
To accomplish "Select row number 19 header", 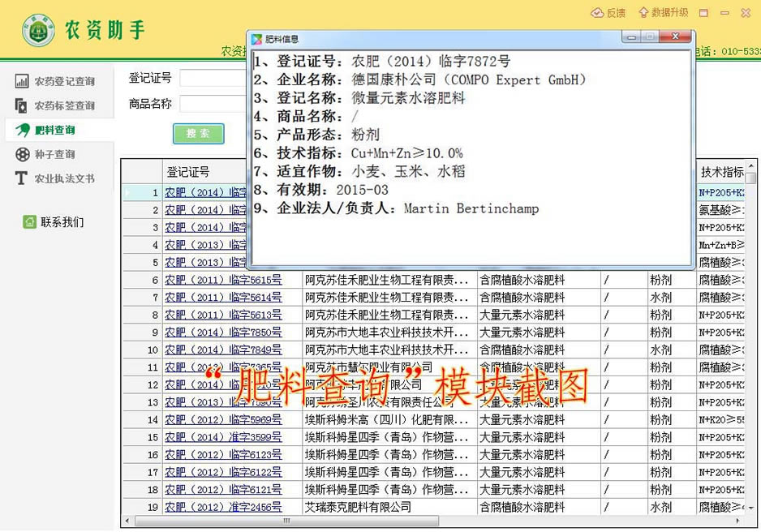I will coord(142,507).
